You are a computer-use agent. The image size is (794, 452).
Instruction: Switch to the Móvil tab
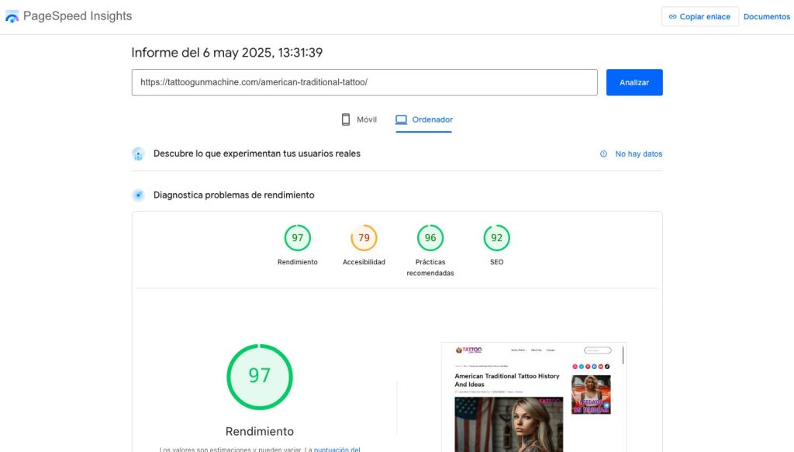[x=359, y=119]
